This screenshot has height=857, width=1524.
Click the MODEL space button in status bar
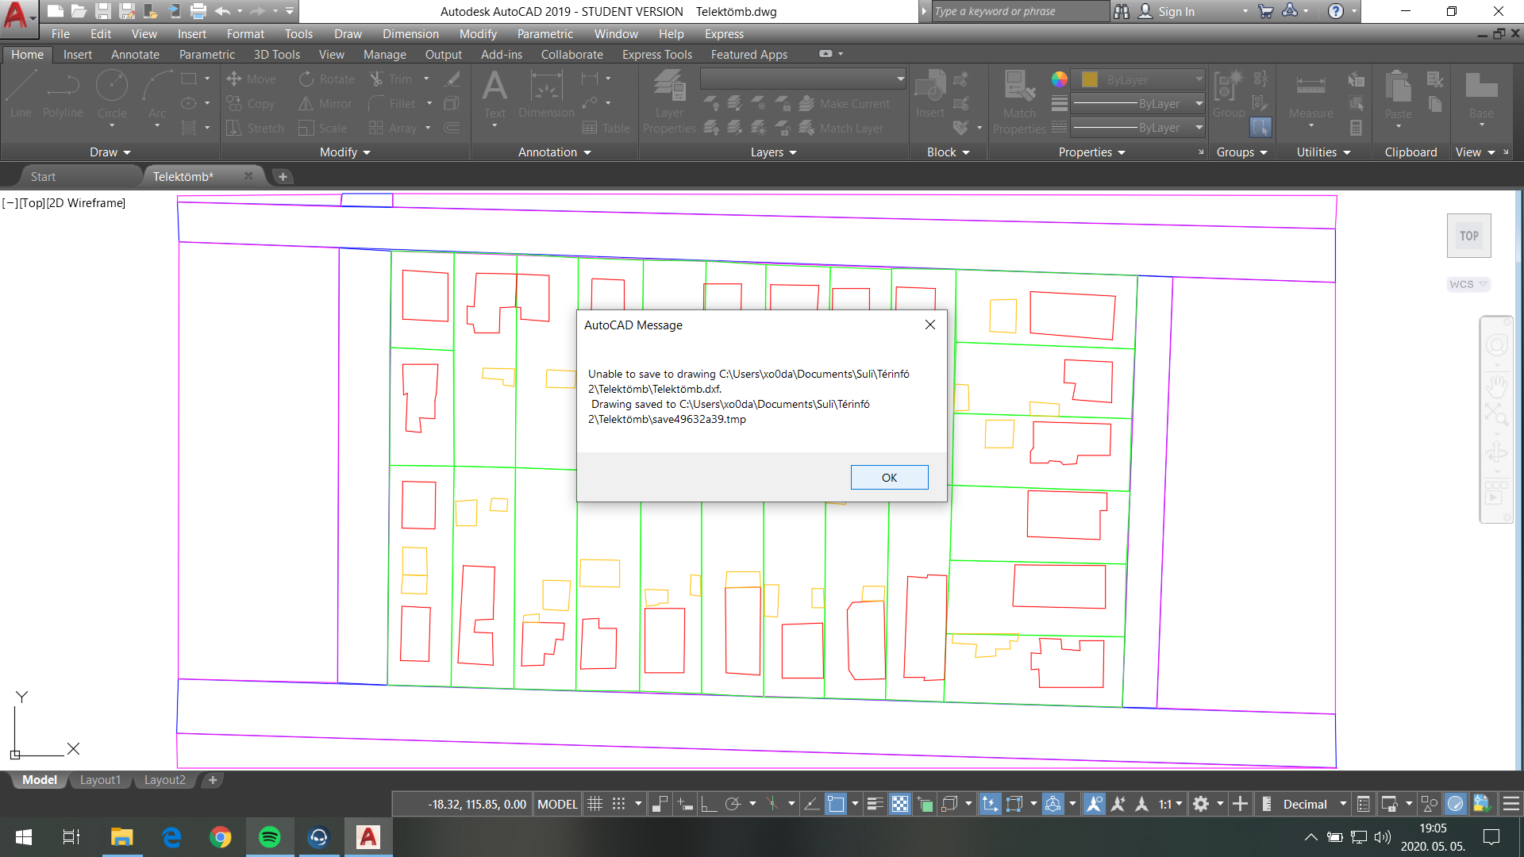coord(557,804)
